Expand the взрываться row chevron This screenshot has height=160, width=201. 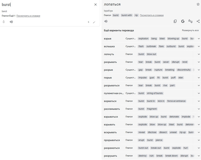(x=199, y=117)
